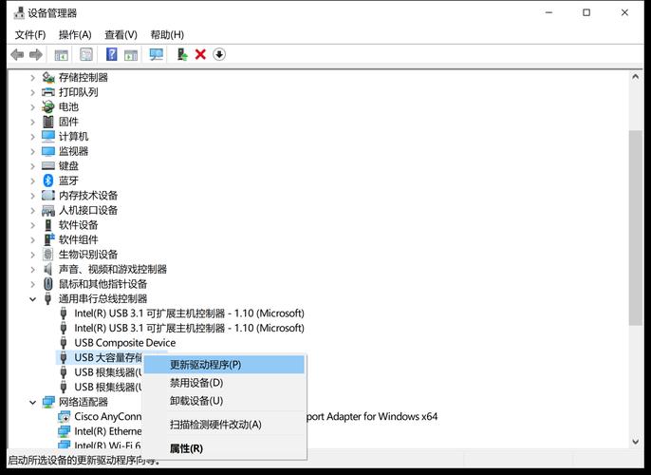Minimize the Device Manager window
651x475 pixels.
click(549, 13)
